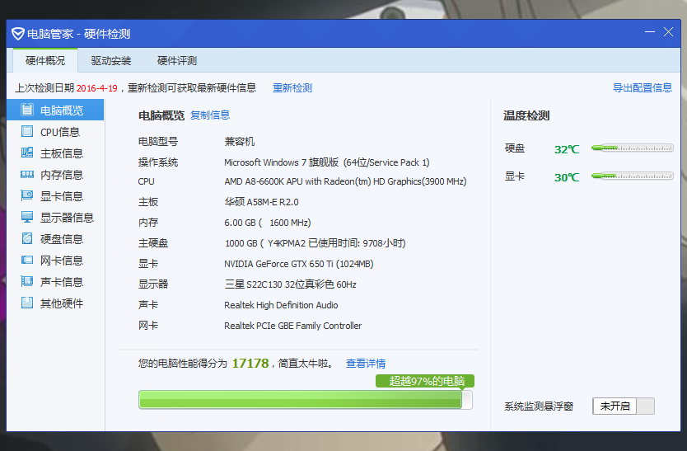Click the 硬盘 temperature indicator bar
Screen dimensions: 687x451
coord(632,148)
